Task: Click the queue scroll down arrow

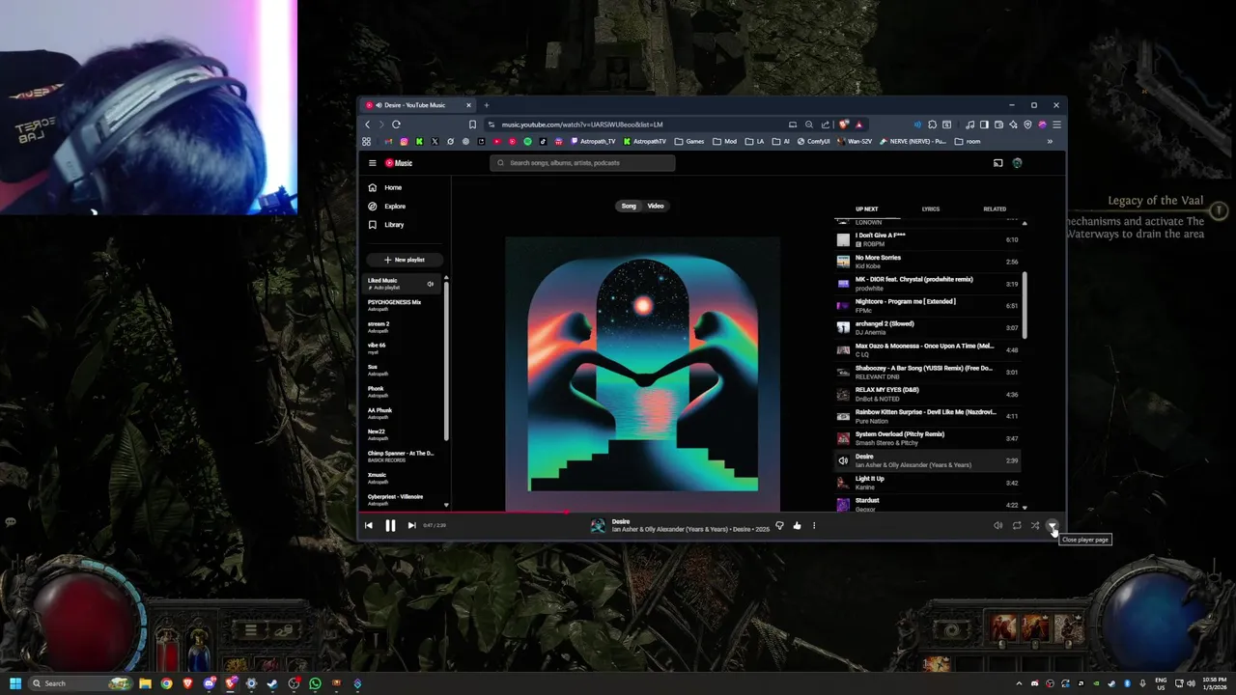Action: point(1025,507)
